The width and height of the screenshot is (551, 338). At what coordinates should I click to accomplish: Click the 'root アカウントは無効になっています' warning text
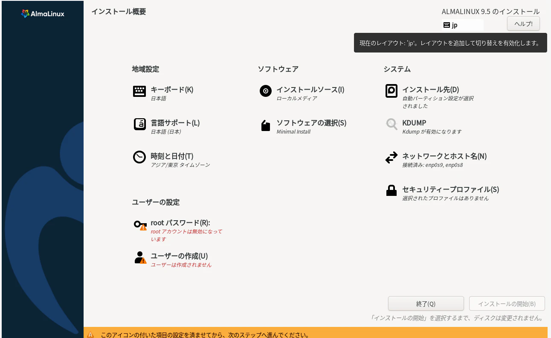pyautogui.click(x=187, y=235)
